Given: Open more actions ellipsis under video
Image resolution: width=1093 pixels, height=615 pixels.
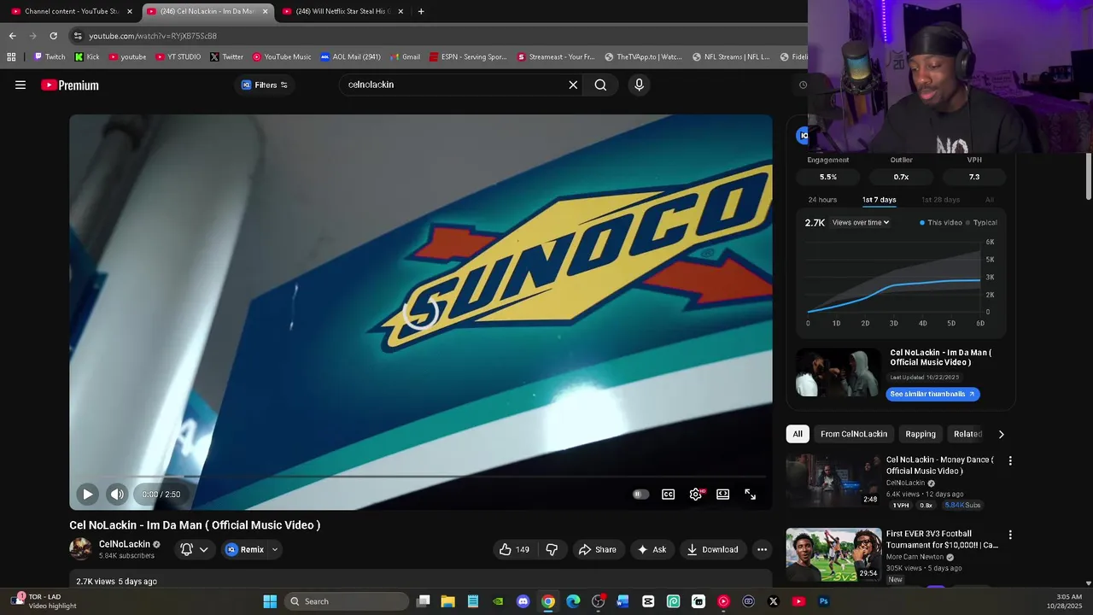Looking at the screenshot, I should coord(762,549).
